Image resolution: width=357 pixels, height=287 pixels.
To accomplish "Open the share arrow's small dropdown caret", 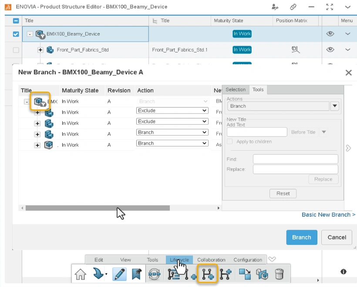I will (x=106, y=274).
